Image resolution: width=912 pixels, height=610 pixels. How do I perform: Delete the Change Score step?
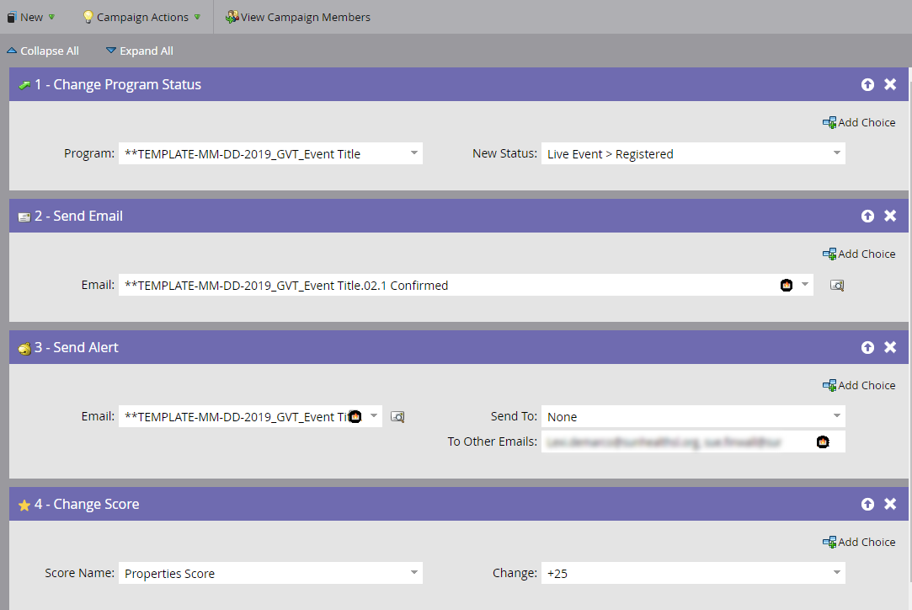point(890,504)
